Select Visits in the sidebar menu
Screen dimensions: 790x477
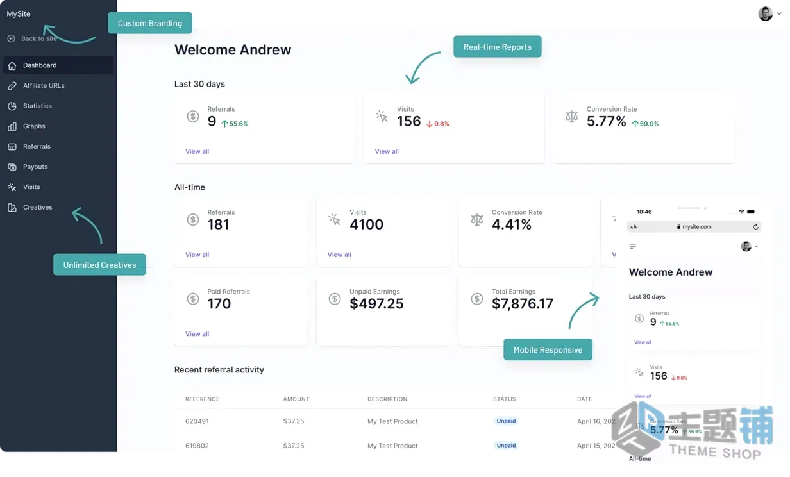click(x=58, y=187)
